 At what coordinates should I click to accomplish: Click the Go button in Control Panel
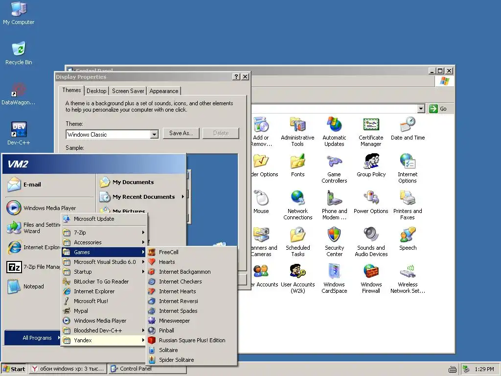(438, 109)
